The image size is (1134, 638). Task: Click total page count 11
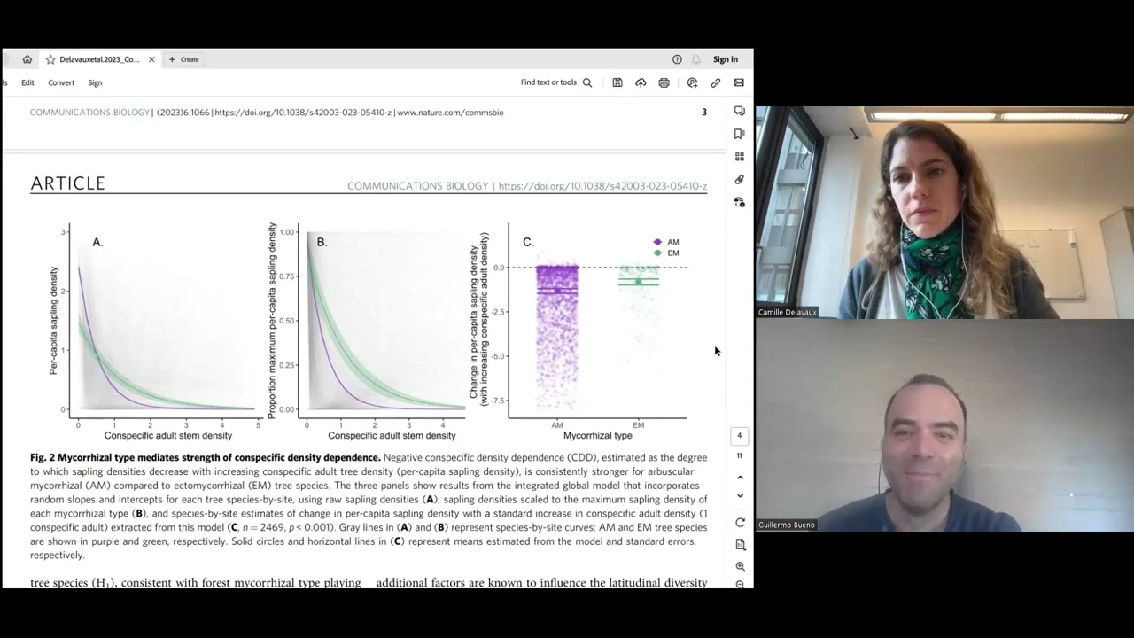point(740,455)
